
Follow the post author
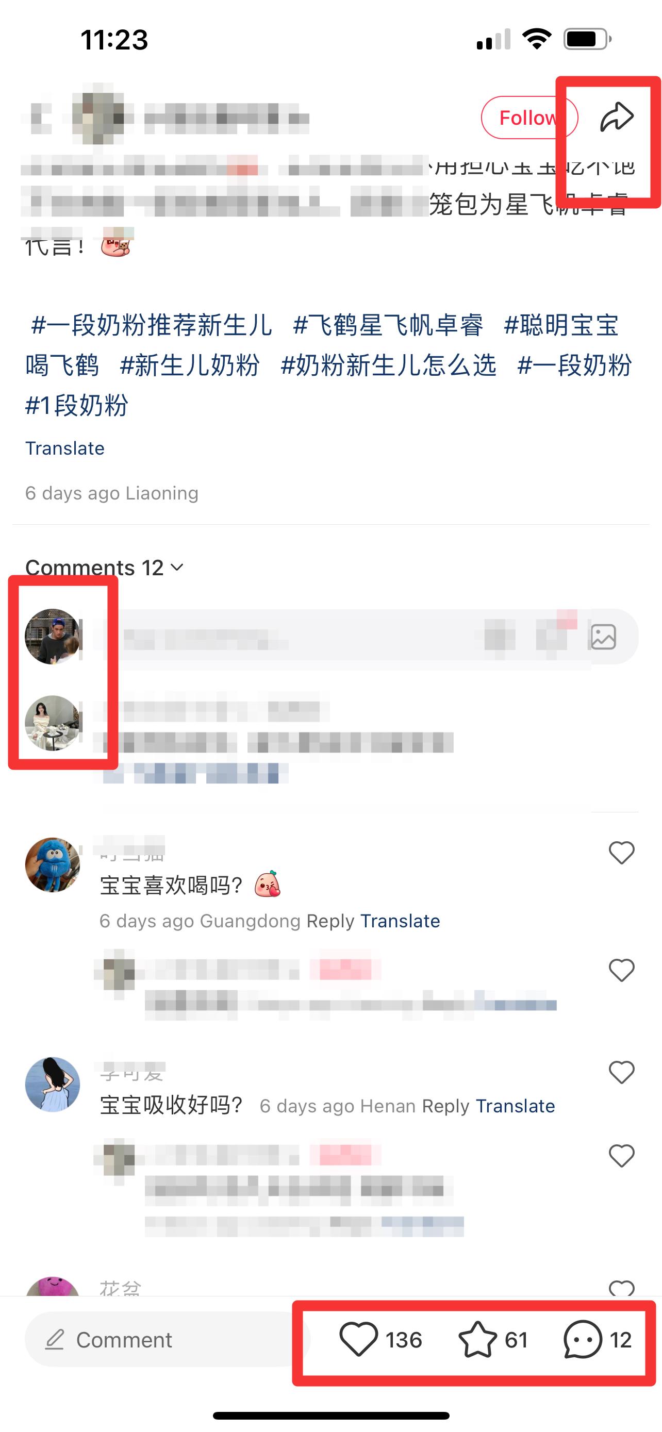tap(529, 118)
